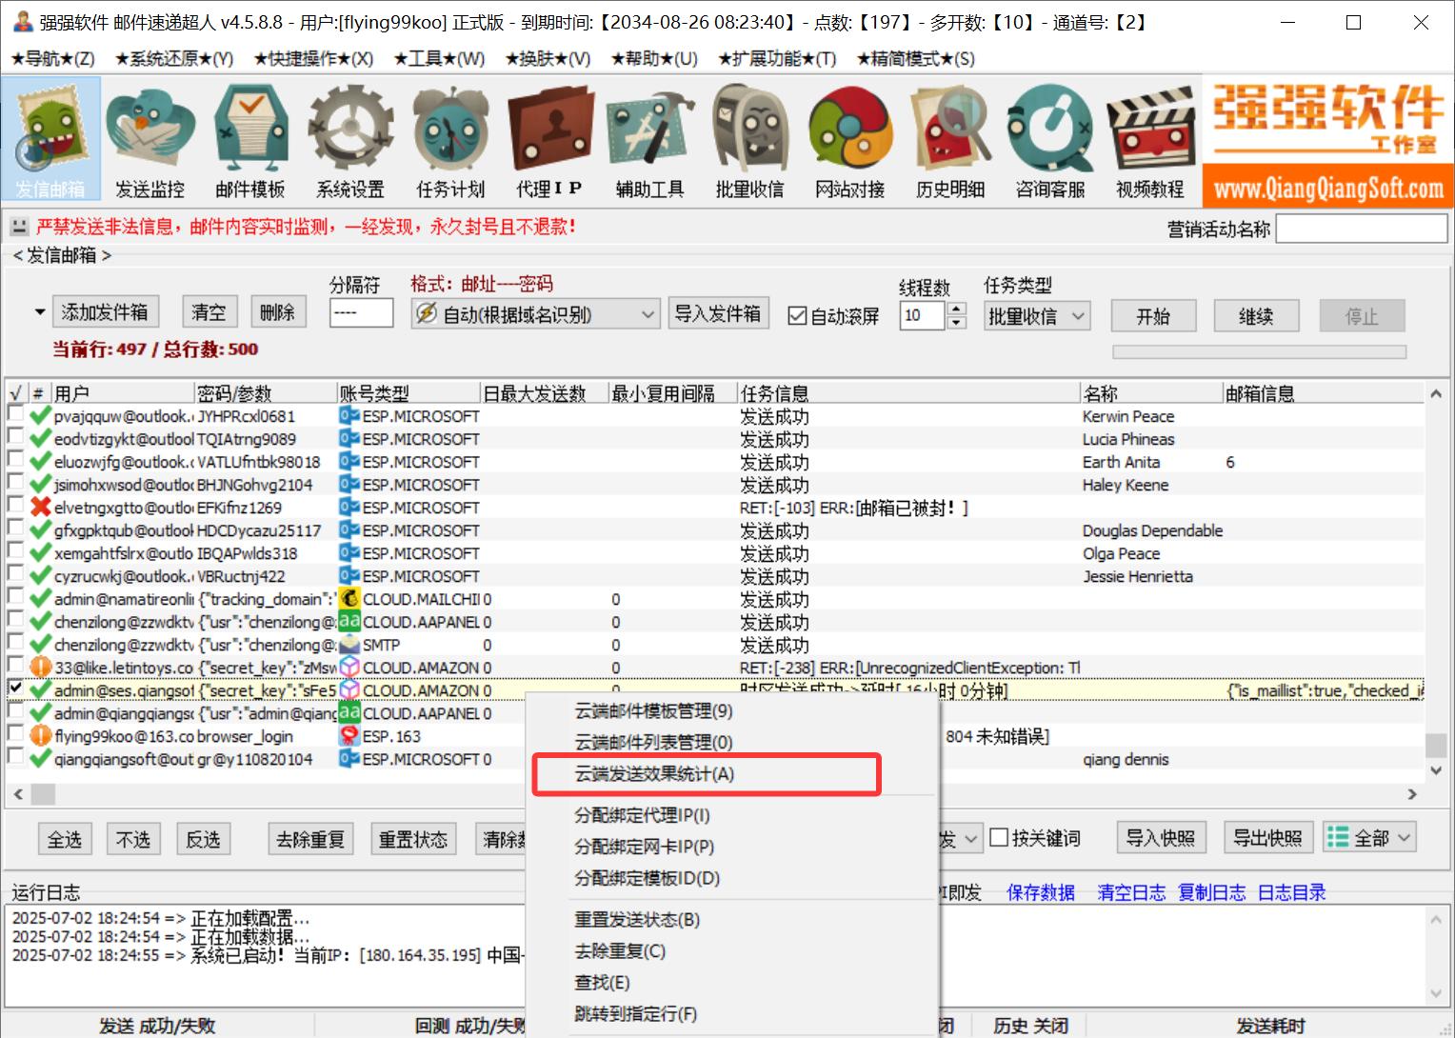This screenshot has height=1038, width=1455.
Task: Click the face icon beside the red warning notice
Action: pos(19,227)
